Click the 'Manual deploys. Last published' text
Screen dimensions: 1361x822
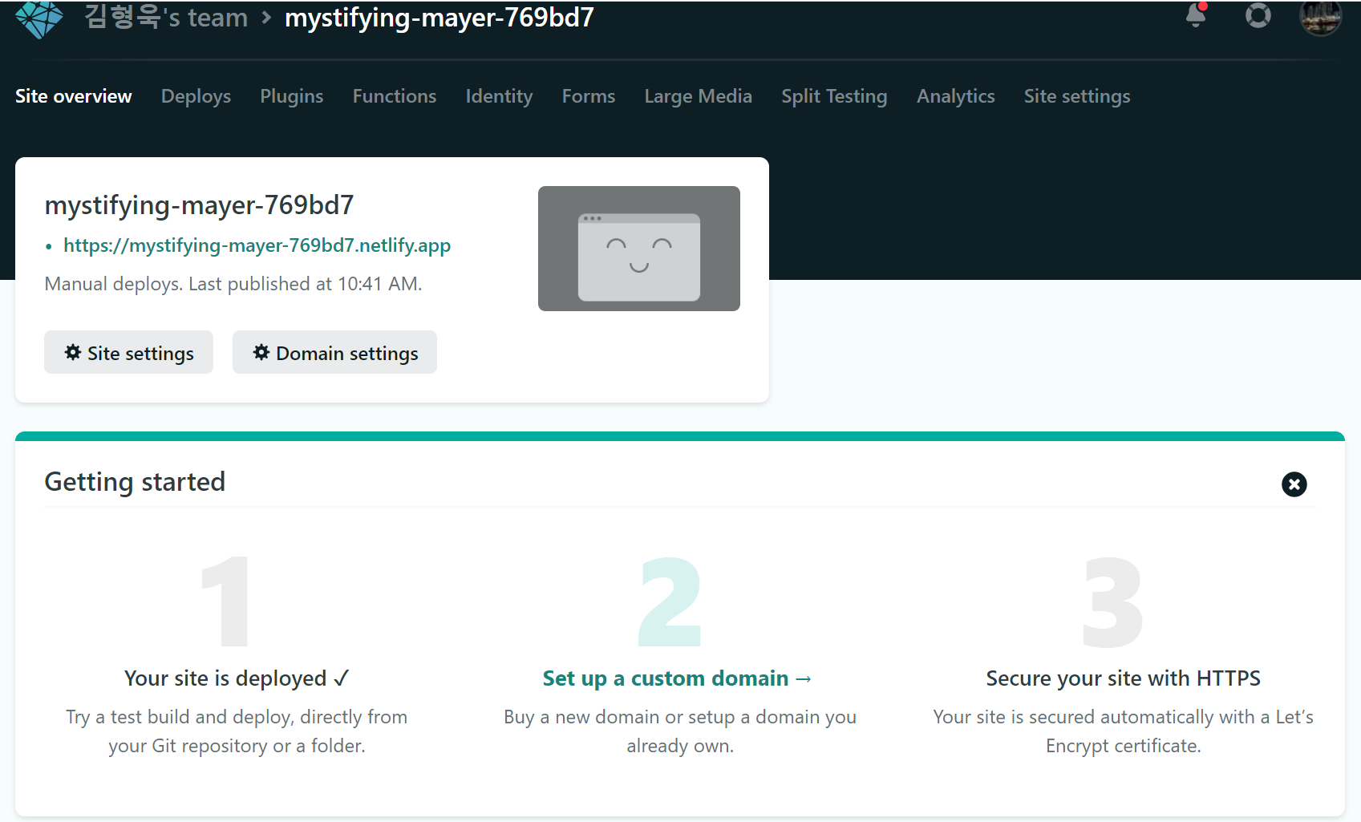(x=233, y=284)
